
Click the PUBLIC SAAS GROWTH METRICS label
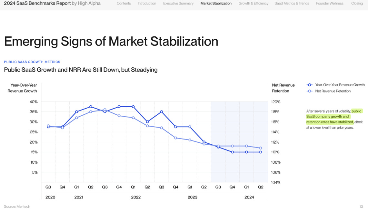31,62
